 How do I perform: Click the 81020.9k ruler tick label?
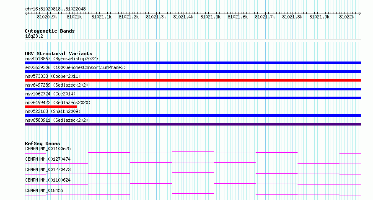click(x=47, y=17)
